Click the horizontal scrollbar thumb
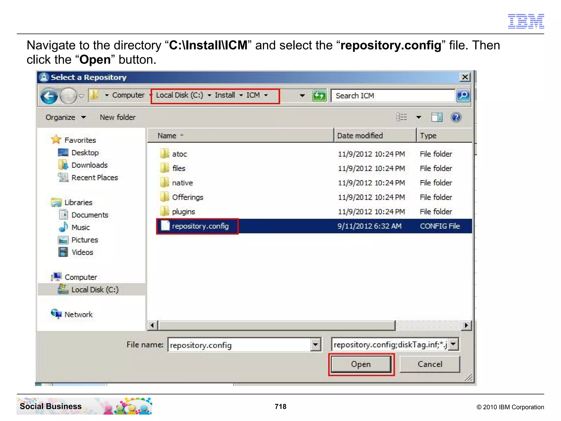This screenshot has height=421, width=561. 277,326
